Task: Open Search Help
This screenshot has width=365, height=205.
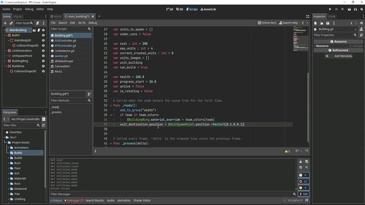Action: [x=289, y=23]
